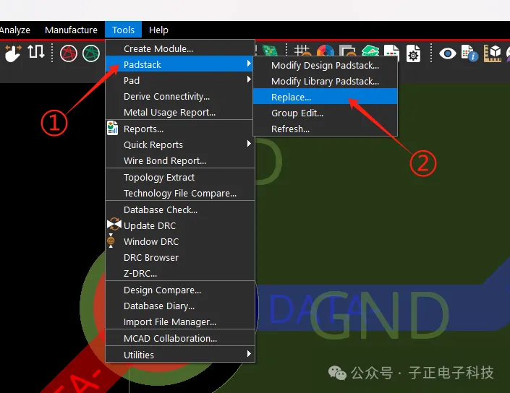The width and height of the screenshot is (510, 393).
Task: Click the 3D cube with ruler icon
Action: [x=493, y=53]
